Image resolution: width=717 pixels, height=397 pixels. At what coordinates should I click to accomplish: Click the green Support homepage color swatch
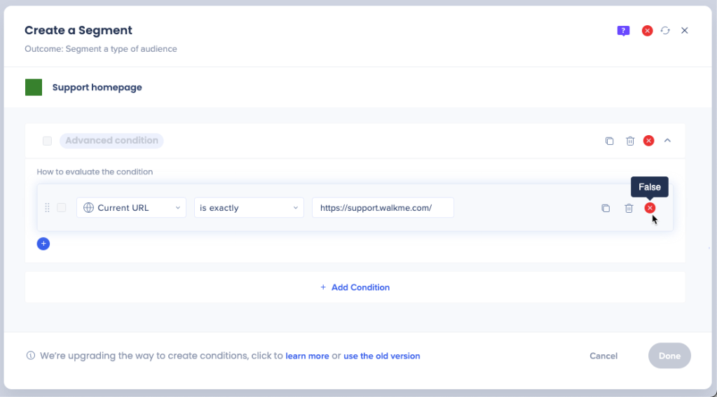coord(34,88)
